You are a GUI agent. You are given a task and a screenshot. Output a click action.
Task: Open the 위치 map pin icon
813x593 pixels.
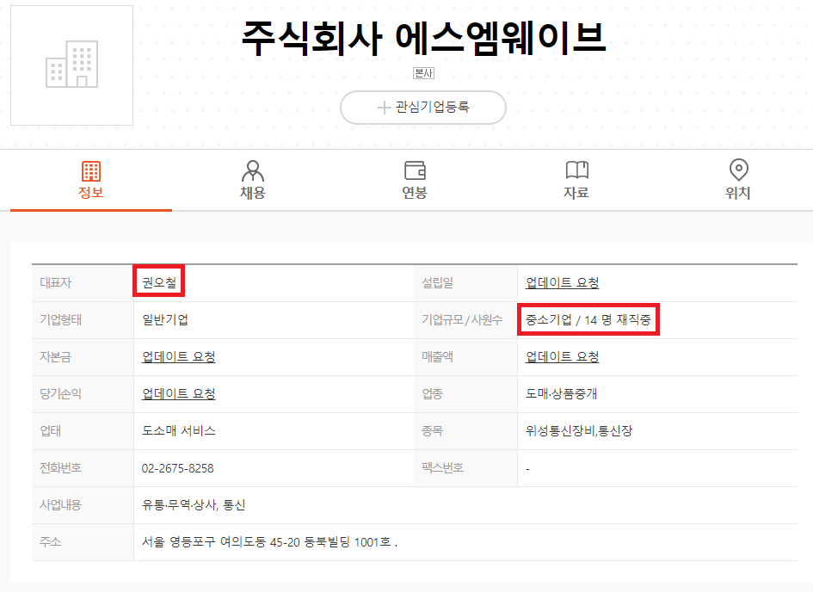click(x=738, y=170)
